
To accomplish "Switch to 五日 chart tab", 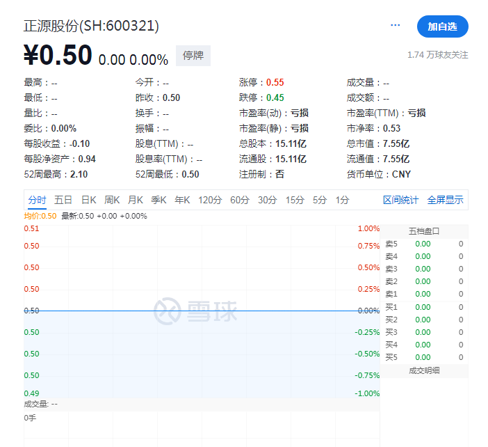I will pos(63,200).
